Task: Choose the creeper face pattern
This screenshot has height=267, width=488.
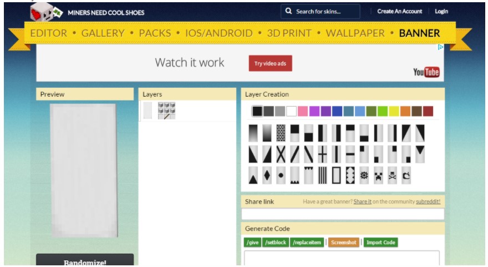Action: point(379,175)
